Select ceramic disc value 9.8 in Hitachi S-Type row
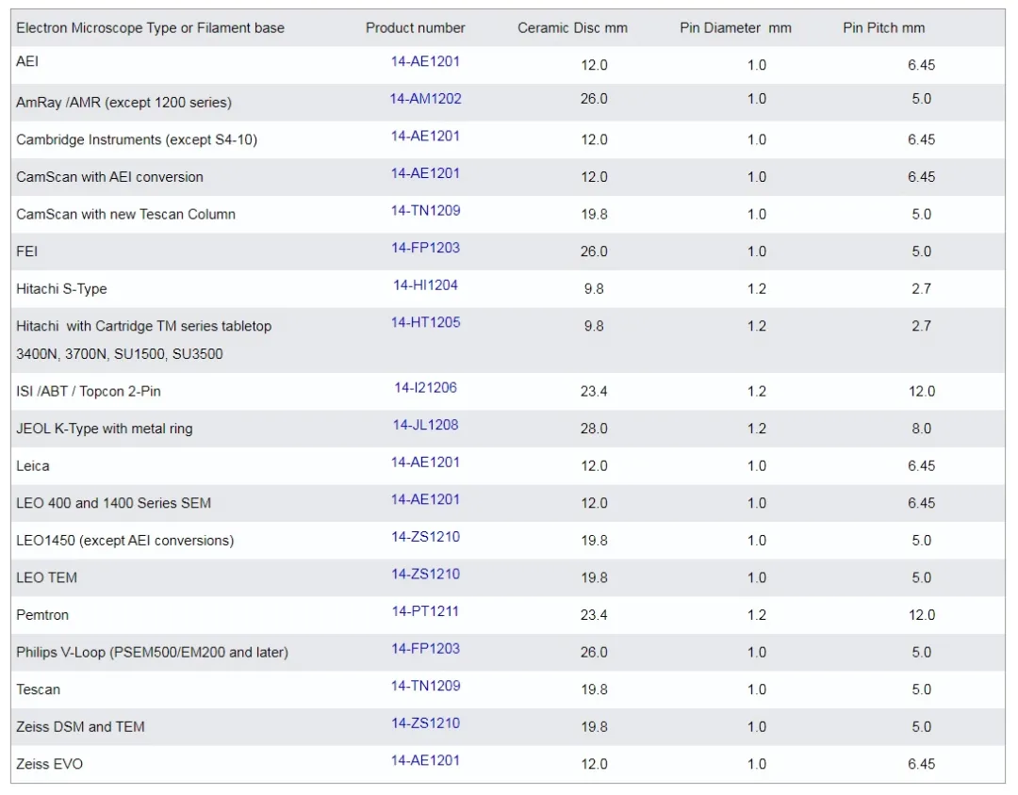The height and width of the screenshot is (795, 1018). pos(594,289)
